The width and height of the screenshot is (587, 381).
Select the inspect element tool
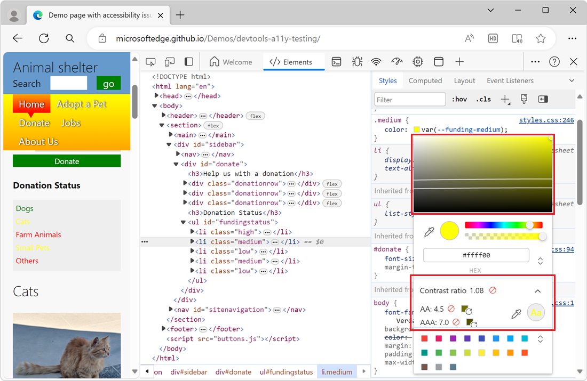click(150, 61)
